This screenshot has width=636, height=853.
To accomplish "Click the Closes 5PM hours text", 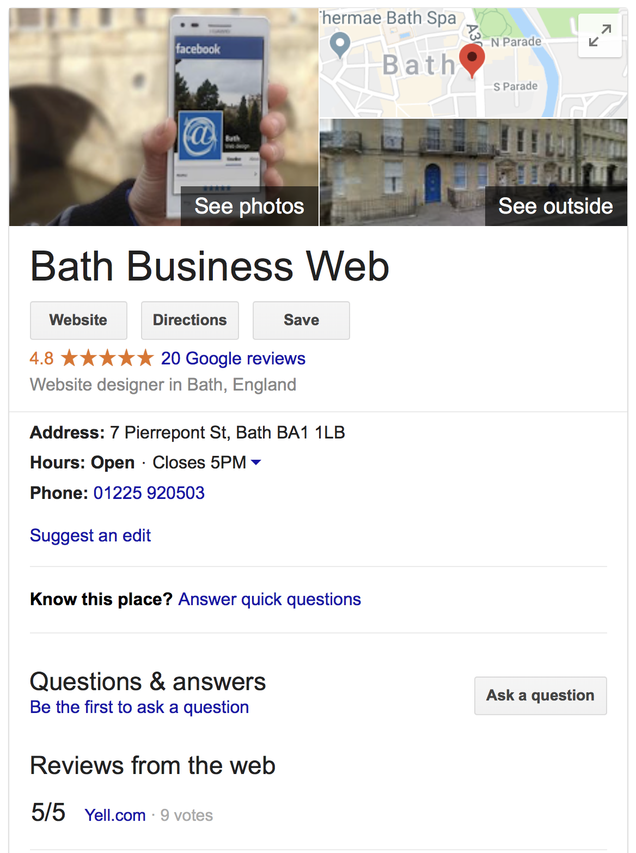I will click(x=199, y=462).
